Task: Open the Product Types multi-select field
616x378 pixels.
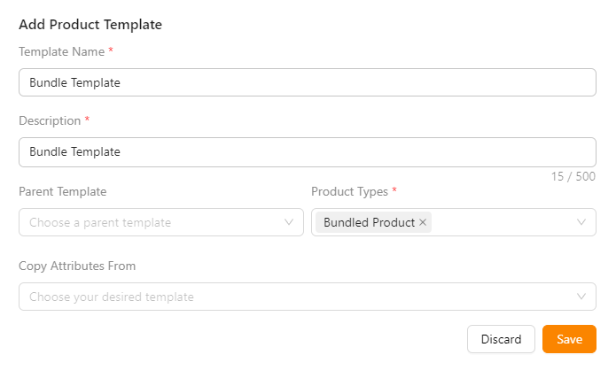Action: tap(505, 222)
